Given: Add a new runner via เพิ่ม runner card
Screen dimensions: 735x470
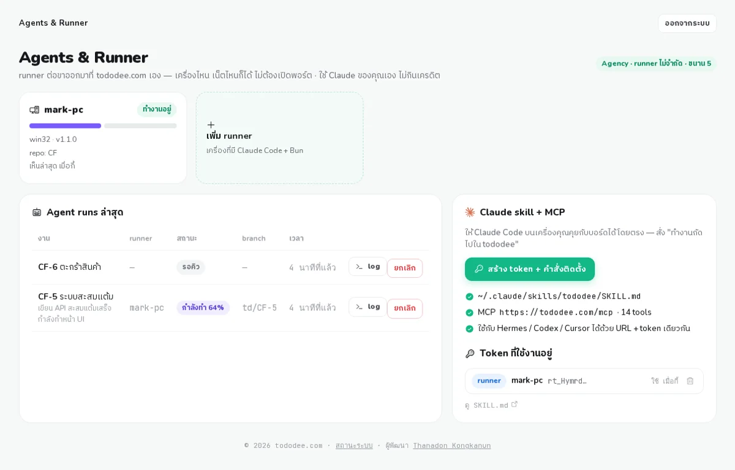Looking at the screenshot, I should (279, 138).
